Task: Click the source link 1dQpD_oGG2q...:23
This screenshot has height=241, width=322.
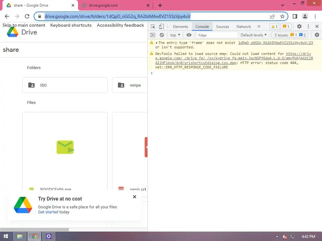Action: [x=275, y=43]
